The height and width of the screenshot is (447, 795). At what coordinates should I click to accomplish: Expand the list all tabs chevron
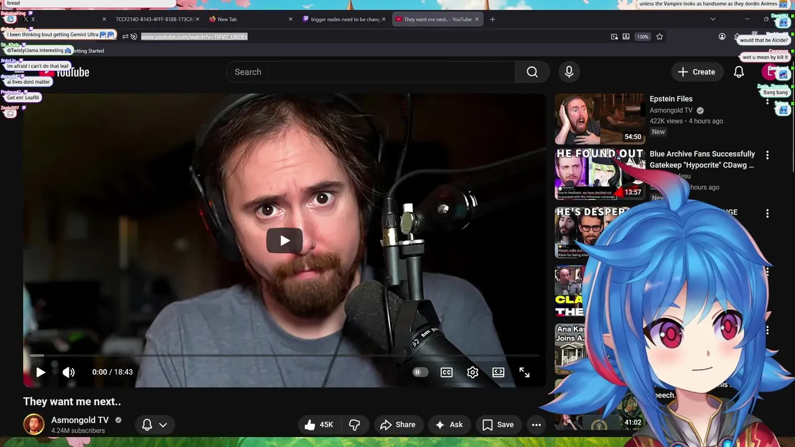tap(713, 19)
